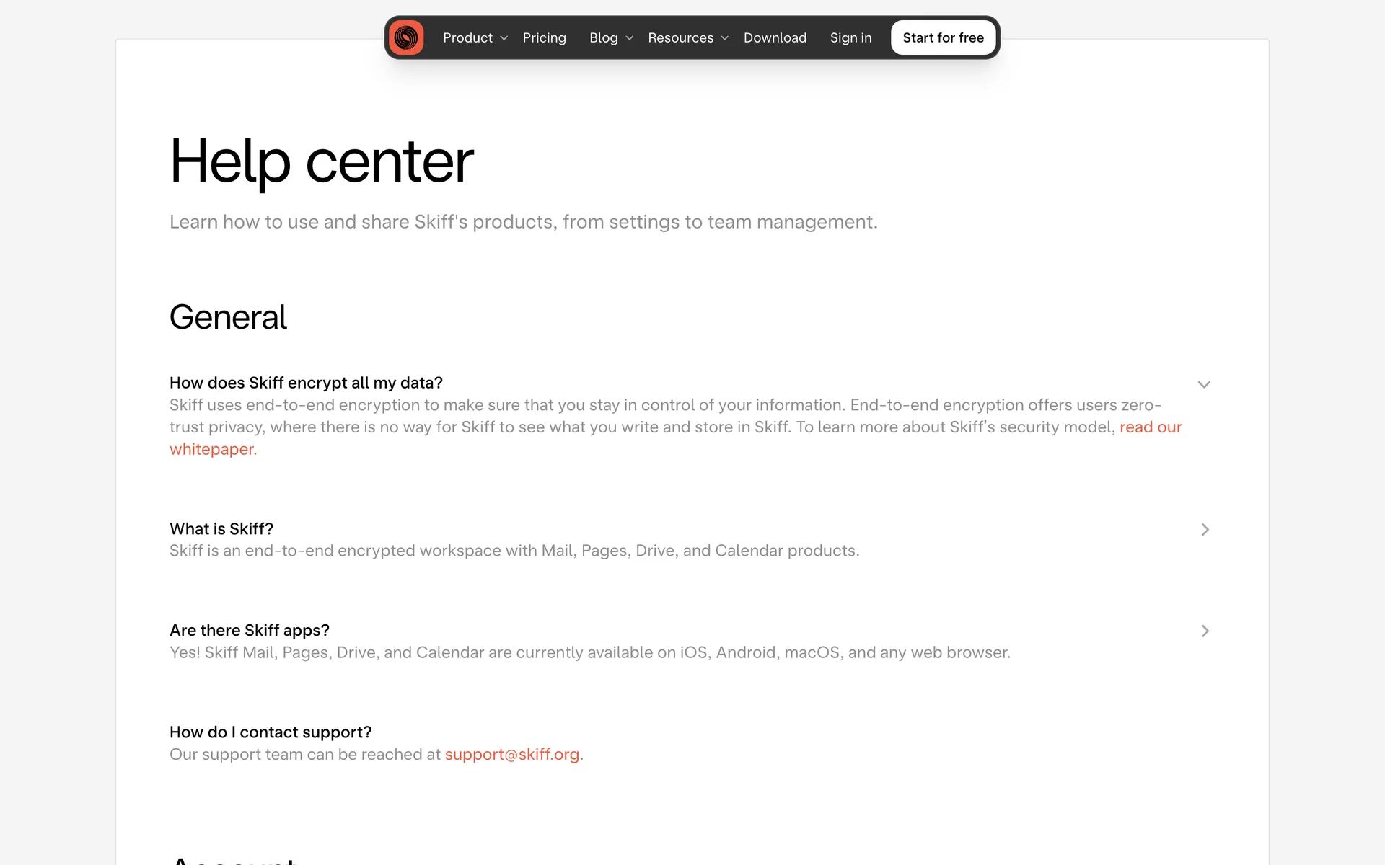1385x865 pixels.
Task: Expand the What is Skiff chevron
Action: tap(1205, 530)
